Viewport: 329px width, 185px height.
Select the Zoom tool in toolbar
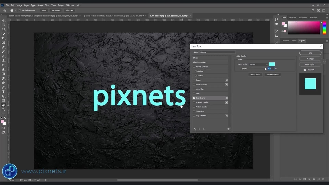(x=3, y=109)
